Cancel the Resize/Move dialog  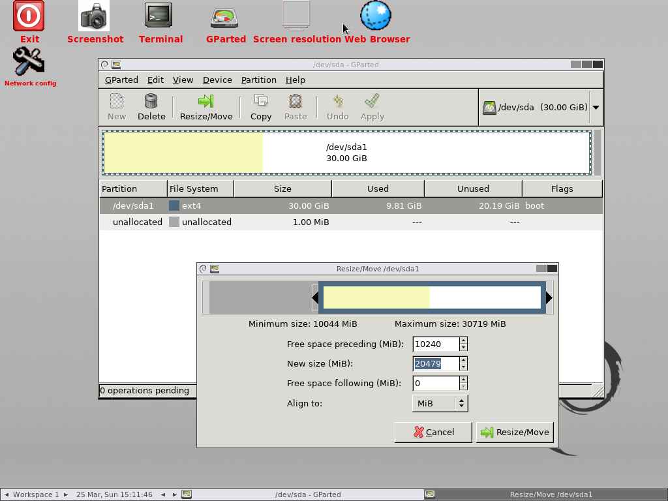click(433, 432)
